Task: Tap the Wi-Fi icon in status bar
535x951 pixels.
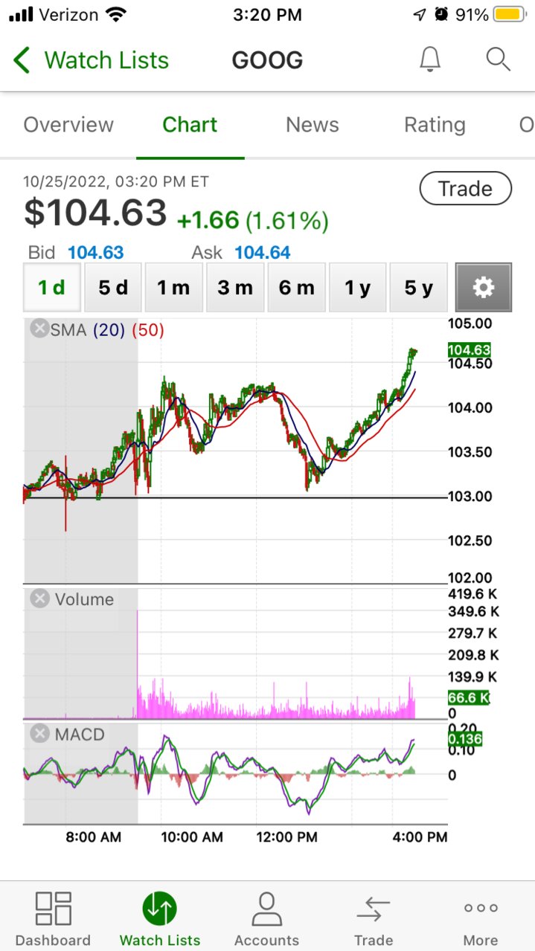Action: (x=115, y=14)
